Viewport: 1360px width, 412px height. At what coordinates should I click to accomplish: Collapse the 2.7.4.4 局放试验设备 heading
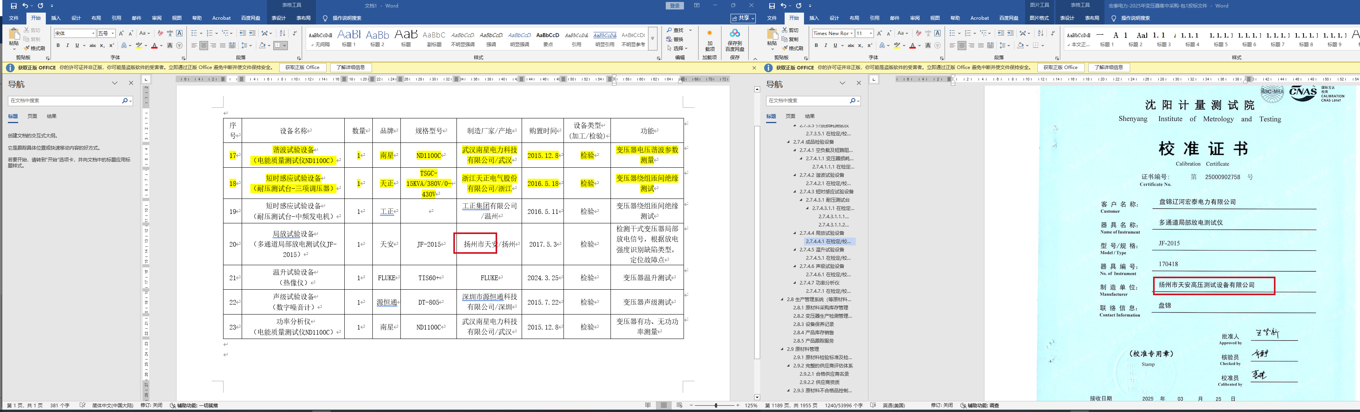795,233
